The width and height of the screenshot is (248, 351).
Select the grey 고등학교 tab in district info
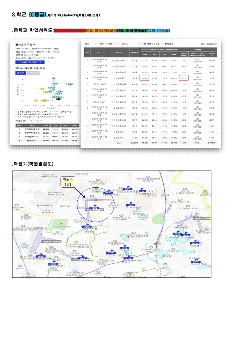[x=33, y=73]
